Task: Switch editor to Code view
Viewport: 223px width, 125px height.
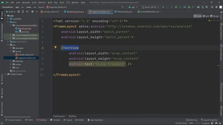Action: pos(198,16)
